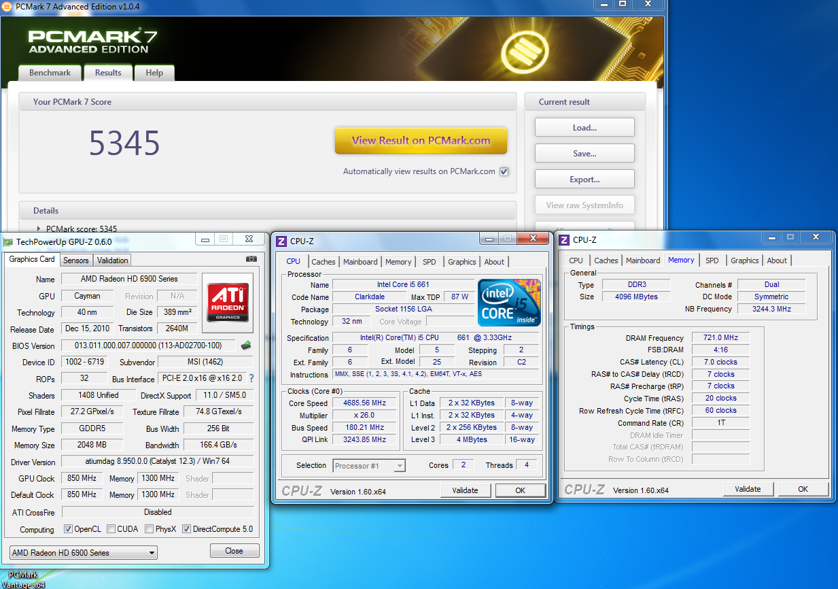The image size is (838, 589).
Task: Open Caches tab in CPU-Z CPU window
Action: [324, 262]
